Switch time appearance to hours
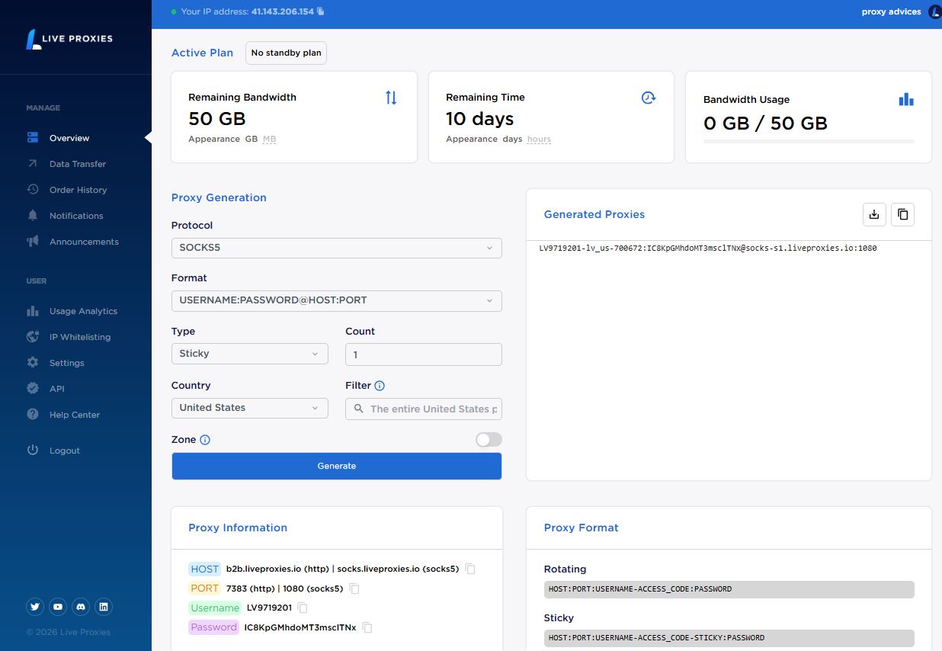The height and width of the screenshot is (651, 942). click(539, 139)
